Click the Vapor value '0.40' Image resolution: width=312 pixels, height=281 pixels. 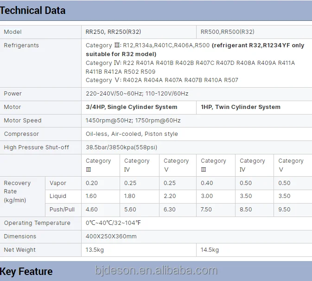(207, 183)
